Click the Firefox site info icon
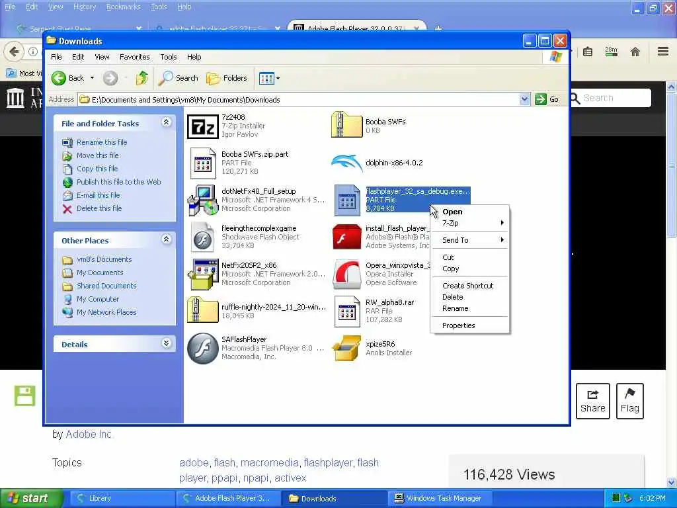Image resolution: width=677 pixels, height=508 pixels. click(33, 52)
